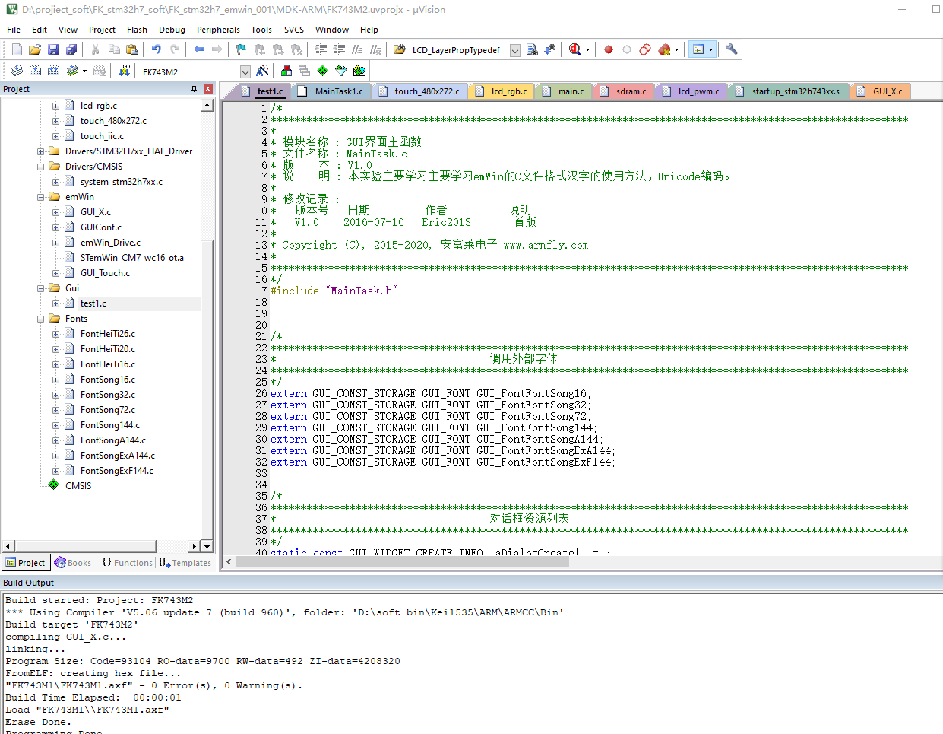This screenshot has width=943, height=734.
Task: Click the Manage Run-Time Environment green diamond
Action: 323,71
